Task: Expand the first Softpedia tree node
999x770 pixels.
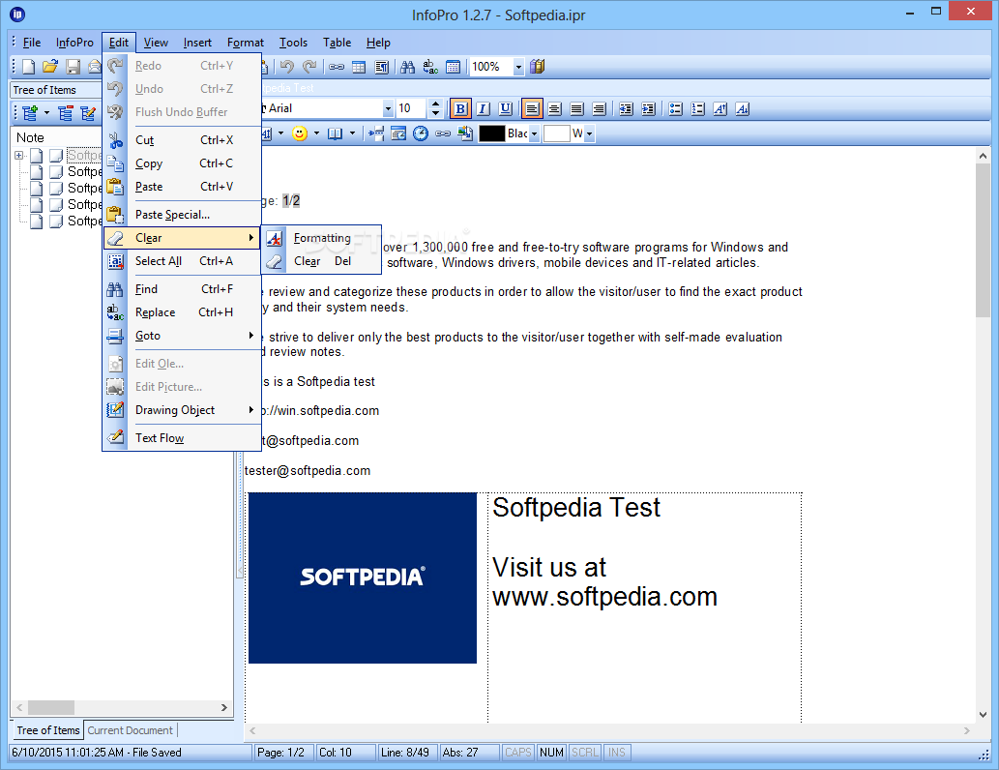Action: tap(18, 156)
